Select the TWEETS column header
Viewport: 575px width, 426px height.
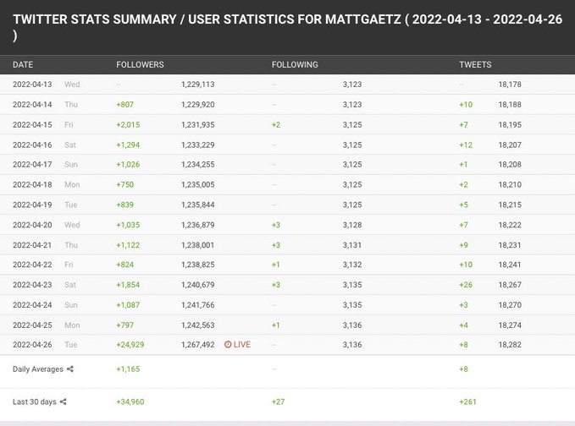pyautogui.click(x=475, y=64)
